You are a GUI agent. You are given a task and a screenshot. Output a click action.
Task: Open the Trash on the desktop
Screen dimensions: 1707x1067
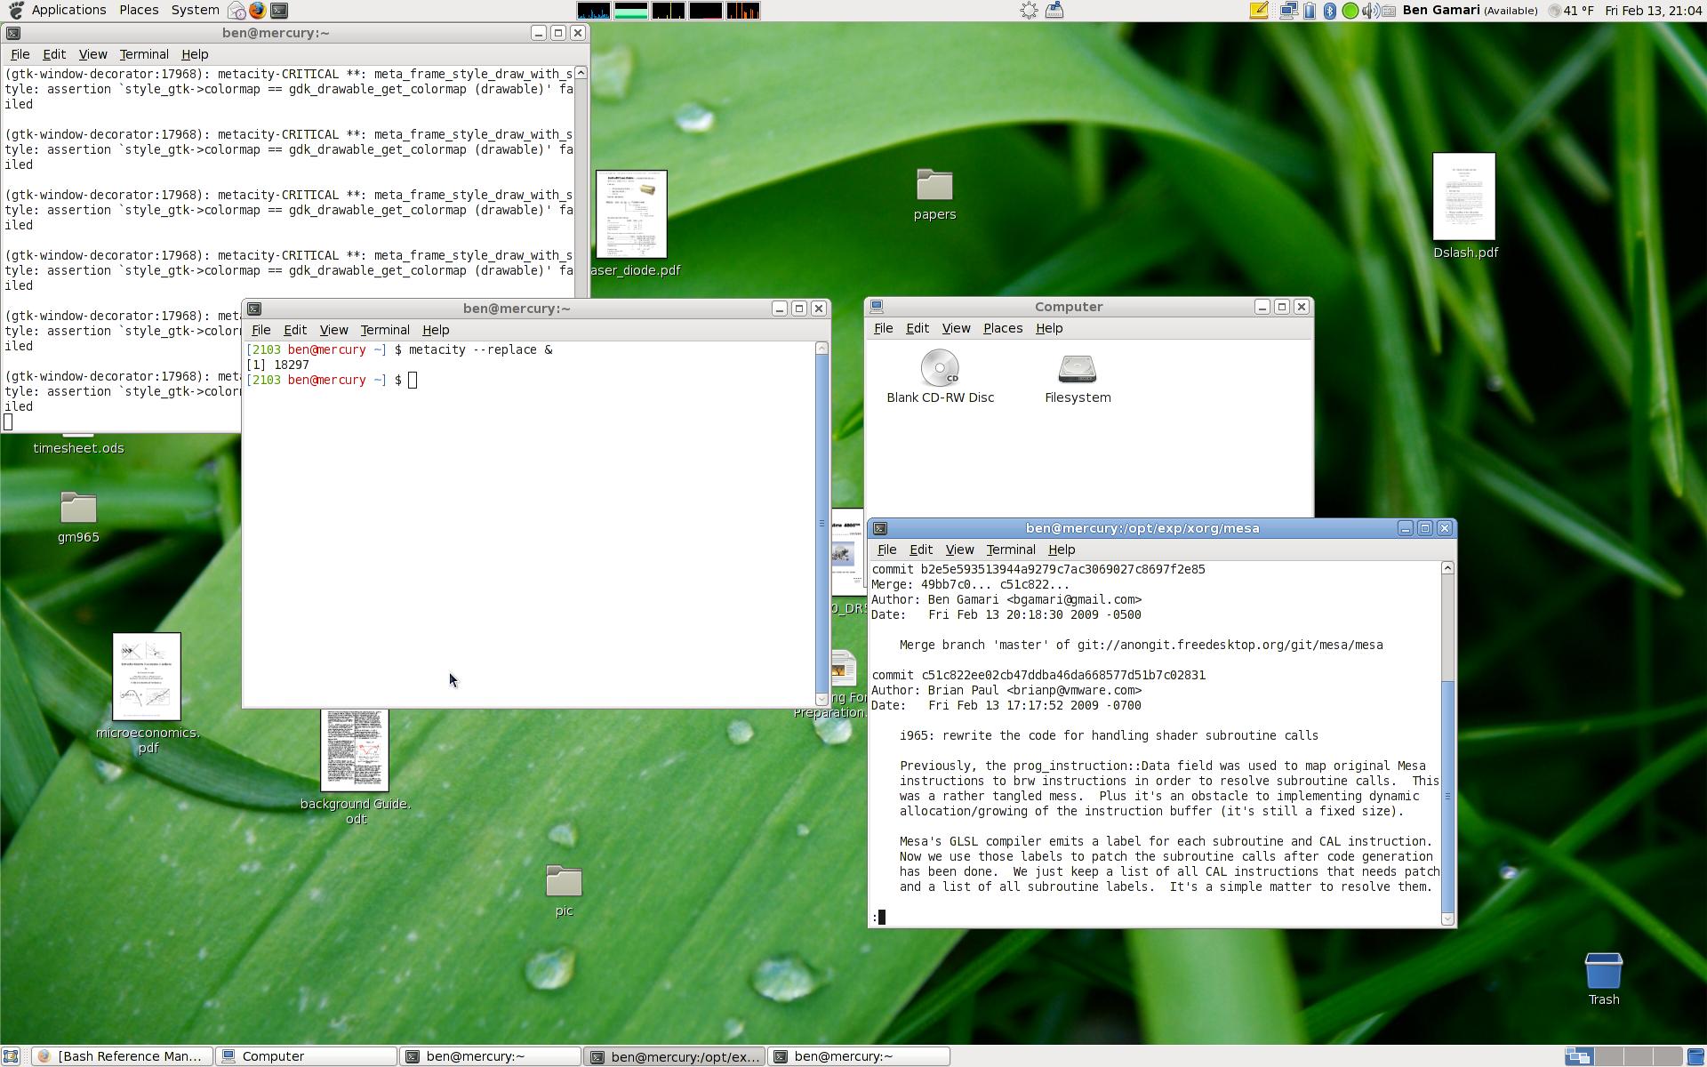coord(1603,972)
